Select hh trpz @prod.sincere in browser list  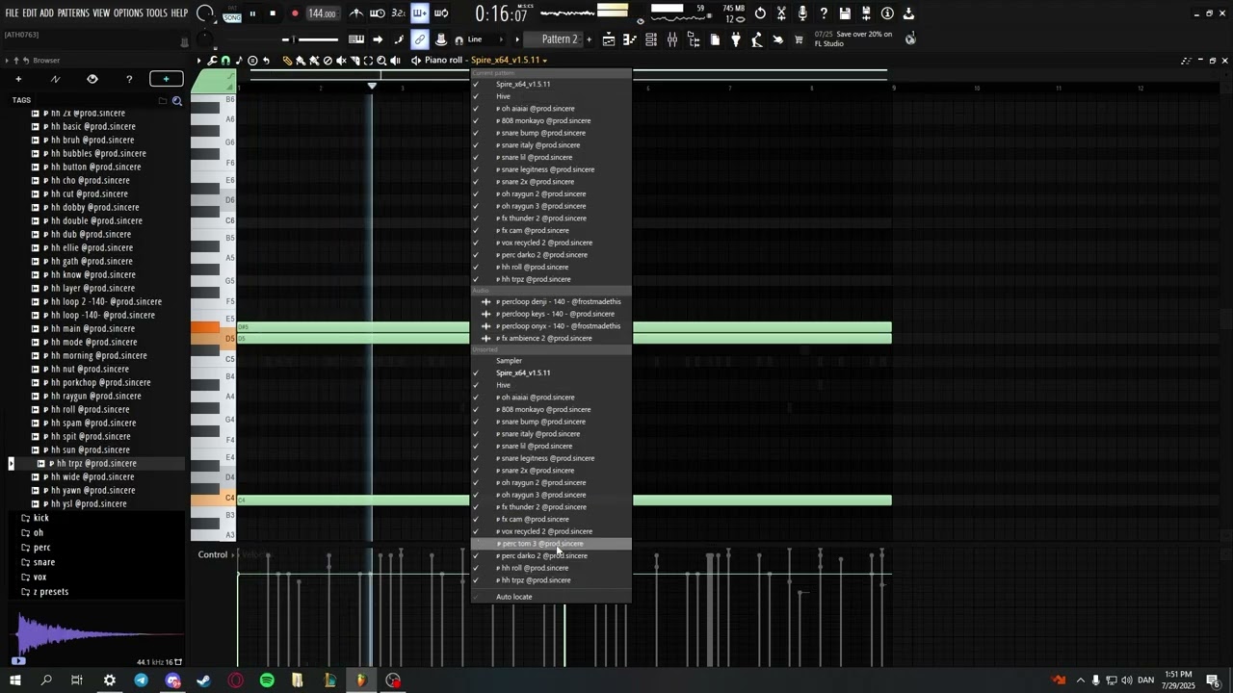pyautogui.click(x=96, y=463)
